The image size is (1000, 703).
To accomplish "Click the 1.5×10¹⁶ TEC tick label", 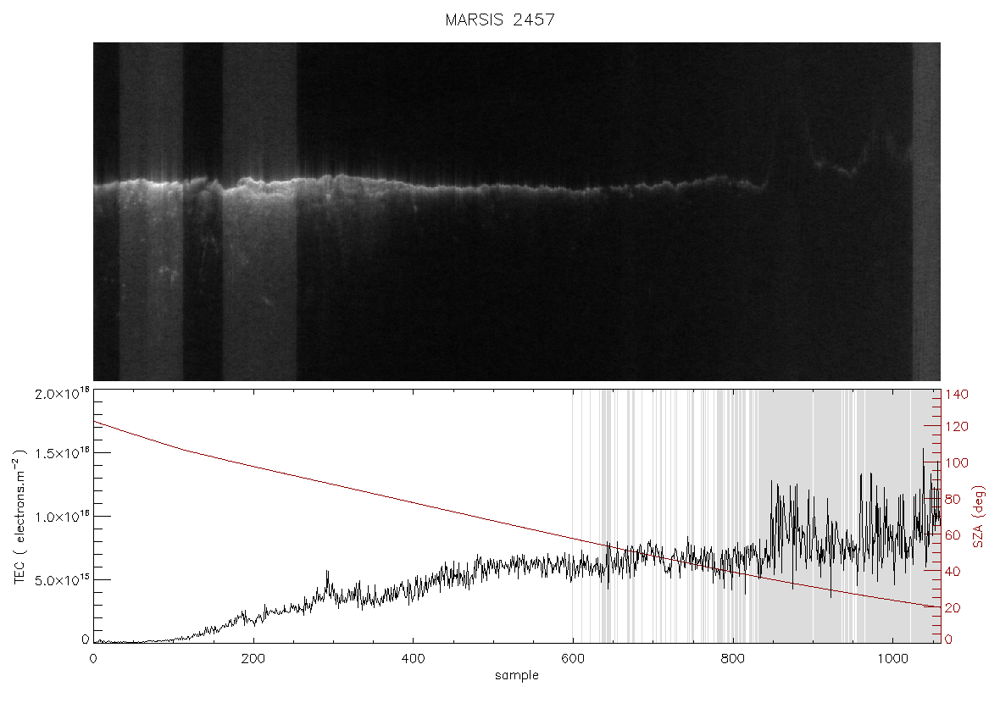I will click(x=63, y=453).
